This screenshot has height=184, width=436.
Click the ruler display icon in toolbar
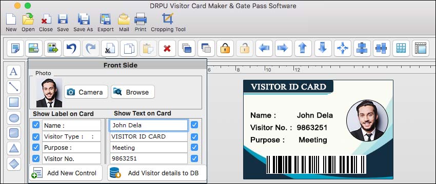coord(421,49)
